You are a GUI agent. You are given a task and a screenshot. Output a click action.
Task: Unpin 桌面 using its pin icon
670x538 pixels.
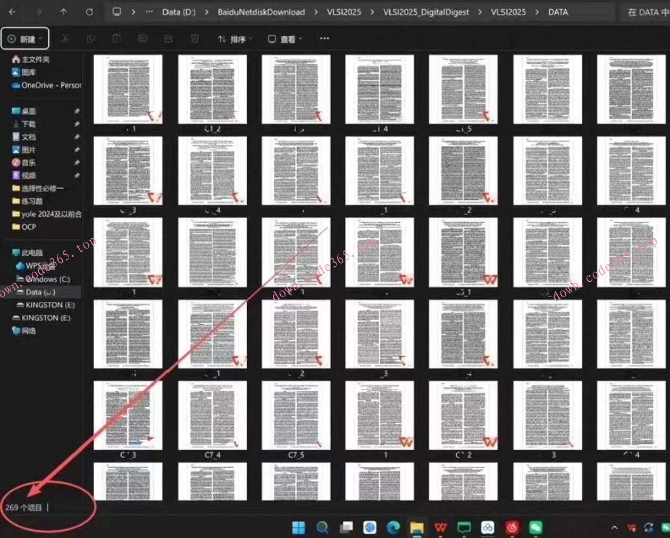coord(77,111)
